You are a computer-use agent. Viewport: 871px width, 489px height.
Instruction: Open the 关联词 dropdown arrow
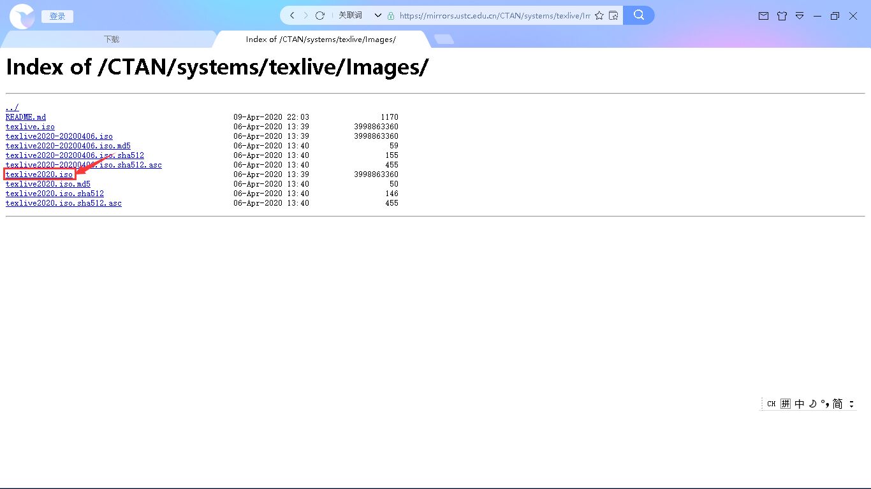pos(377,15)
